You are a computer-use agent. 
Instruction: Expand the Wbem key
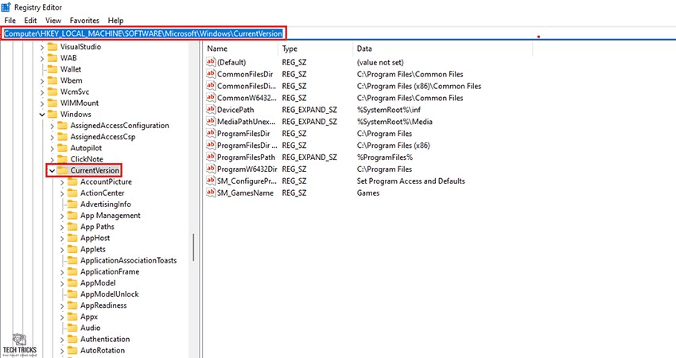(42, 80)
